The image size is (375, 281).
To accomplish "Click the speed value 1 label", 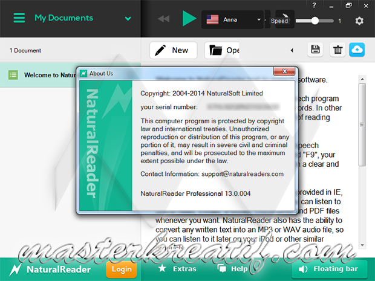I will pyautogui.click(x=339, y=21).
